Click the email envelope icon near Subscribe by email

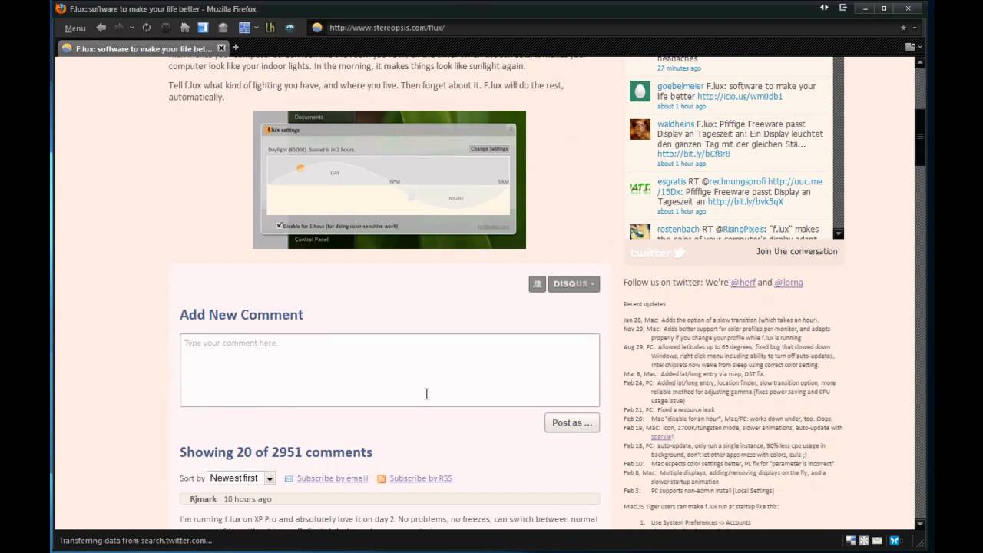(289, 478)
